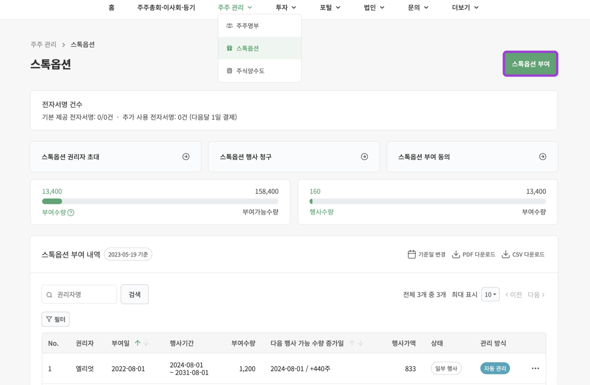Sort 다음 행사 가능 수량 증가일 descending
Image resolution: width=590 pixels, height=385 pixels.
pos(361,343)
